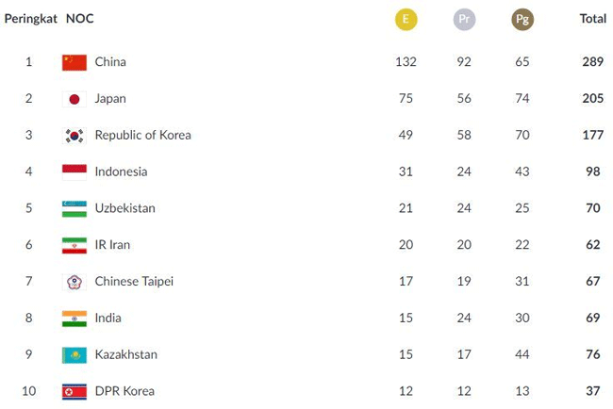Click the silver medal Pr icon
The width and height of the screenshot is (613, 409).
click(x=464, y=19)
